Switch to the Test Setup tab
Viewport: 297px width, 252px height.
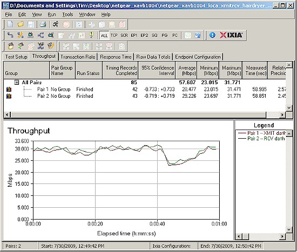tap(16, 57)
